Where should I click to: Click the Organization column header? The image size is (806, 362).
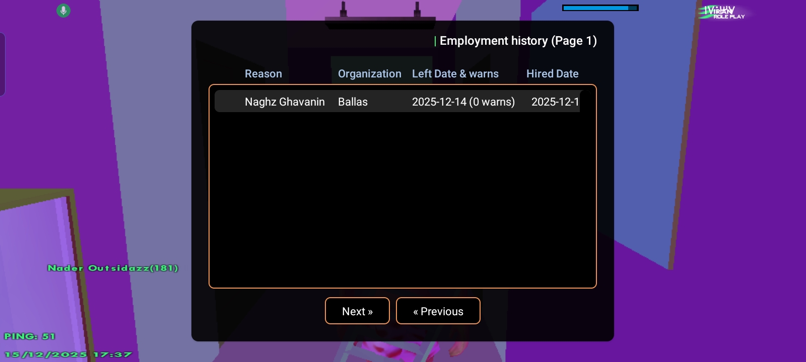pyautogui.click(x=369, y=74)
